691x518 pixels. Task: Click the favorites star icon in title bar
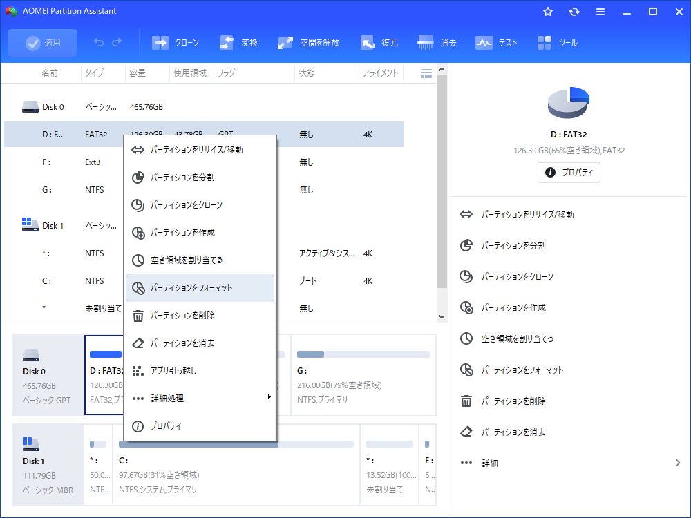[548, 12]
